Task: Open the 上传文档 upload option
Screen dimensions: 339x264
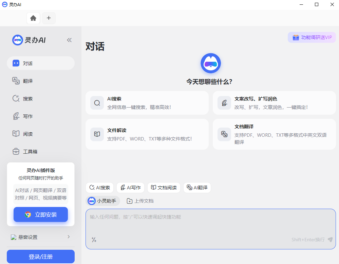Action: click(x=140, y=201)
